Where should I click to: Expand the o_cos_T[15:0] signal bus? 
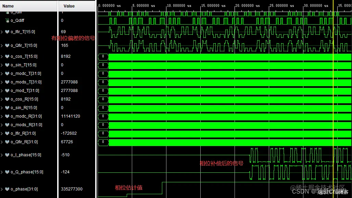click(2, 56)
